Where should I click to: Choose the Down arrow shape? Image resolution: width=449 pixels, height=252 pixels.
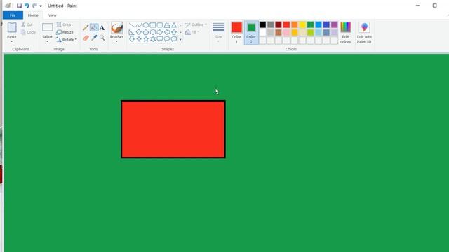click(x=131, y=39)
